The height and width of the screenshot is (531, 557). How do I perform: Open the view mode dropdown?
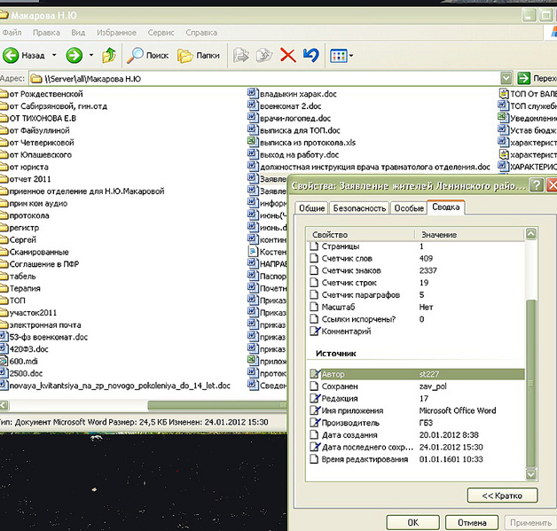[341, 56]
